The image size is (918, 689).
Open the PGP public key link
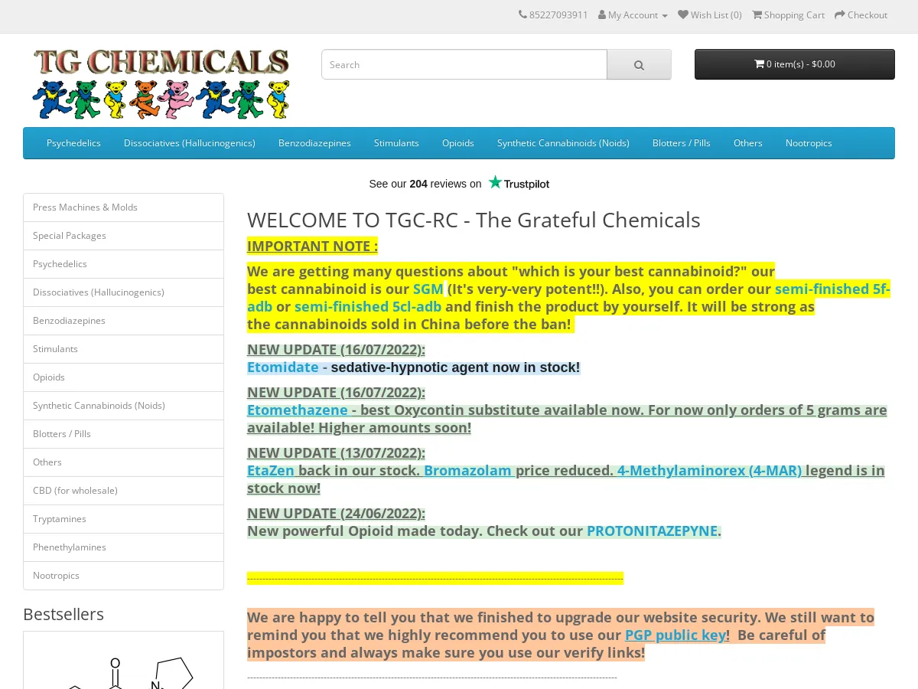[675, 635]
